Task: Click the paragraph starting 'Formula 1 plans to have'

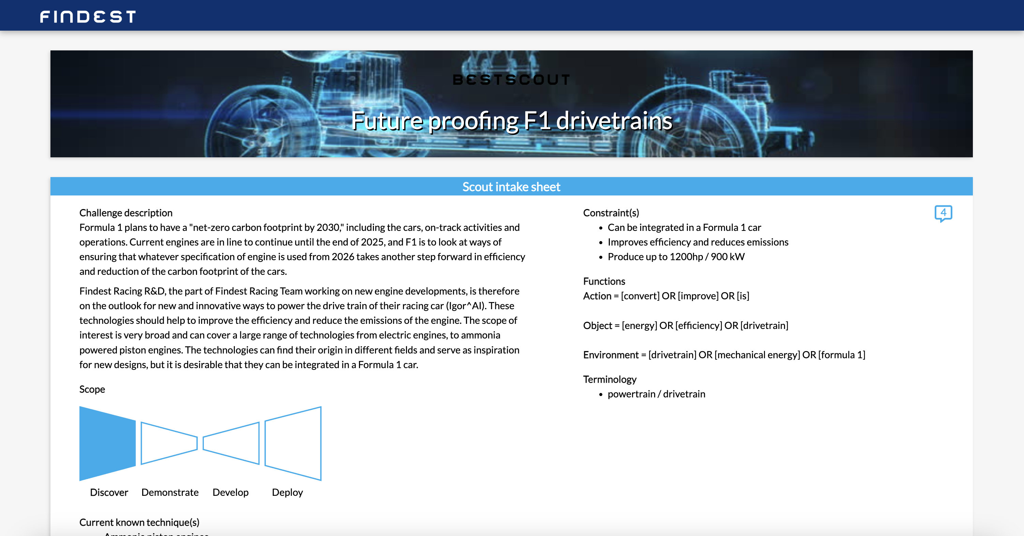Action: click(302, 249)
